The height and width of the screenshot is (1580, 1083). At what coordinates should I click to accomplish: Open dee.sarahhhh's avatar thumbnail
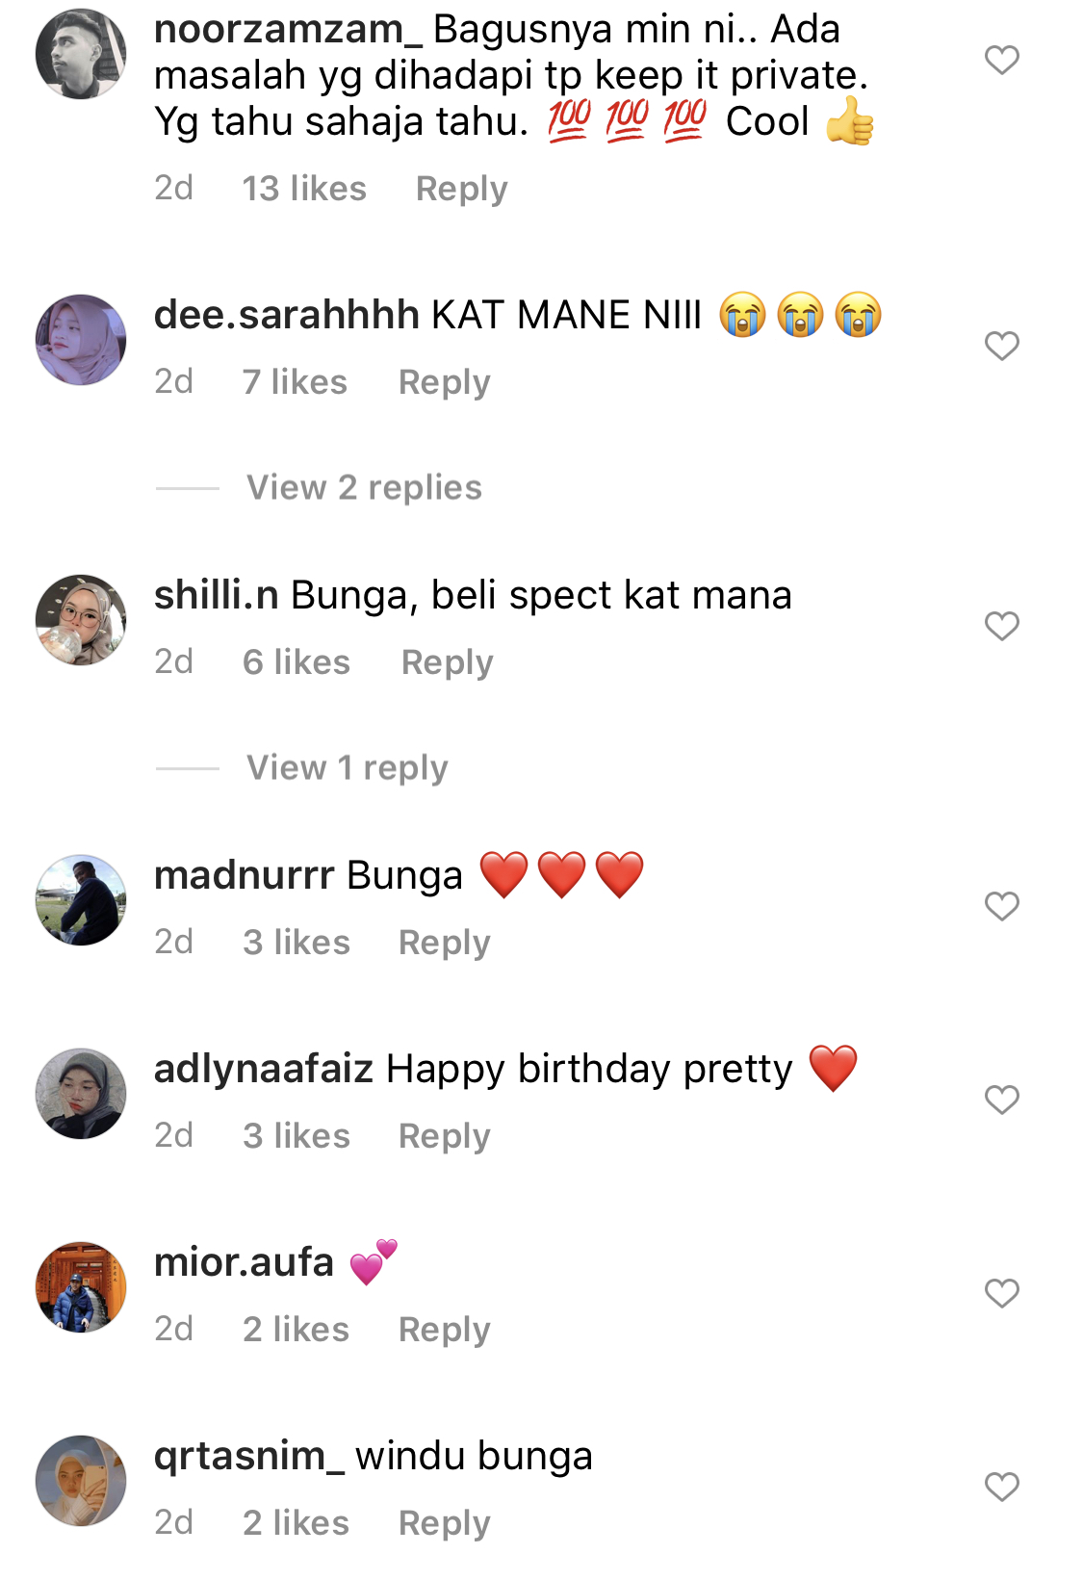81,340
